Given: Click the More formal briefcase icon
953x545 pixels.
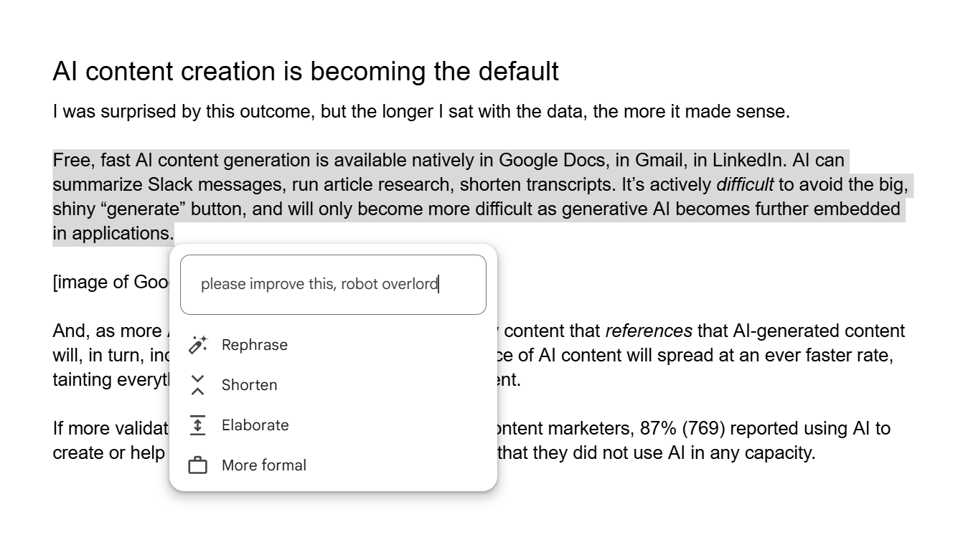Looking at the screenshot, I should tap(197, 465).
